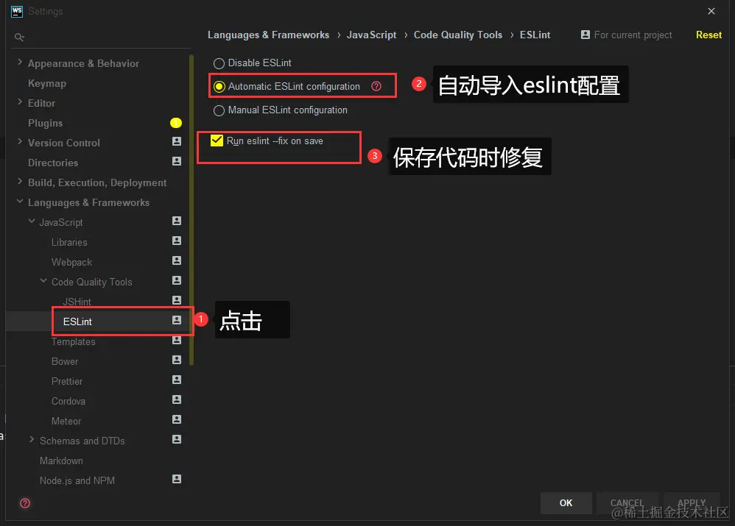
Task: Click OK to confirm settings
Action: pos(566,503)
